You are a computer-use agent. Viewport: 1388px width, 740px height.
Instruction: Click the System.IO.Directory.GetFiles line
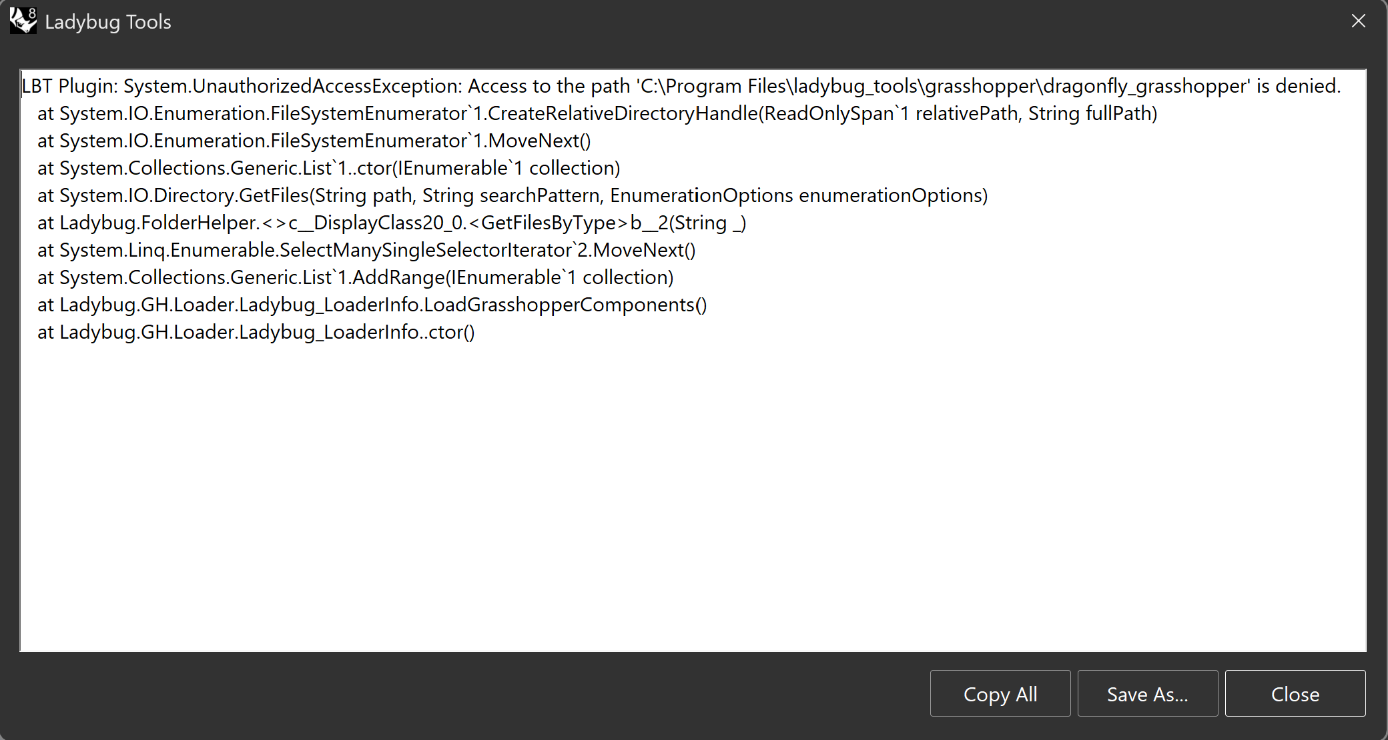click(512, 195)
